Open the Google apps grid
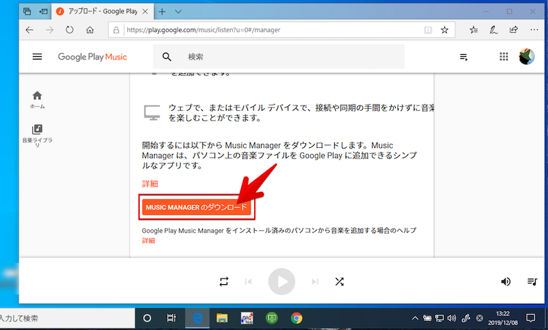548x330 pixels. click(504, 57)
